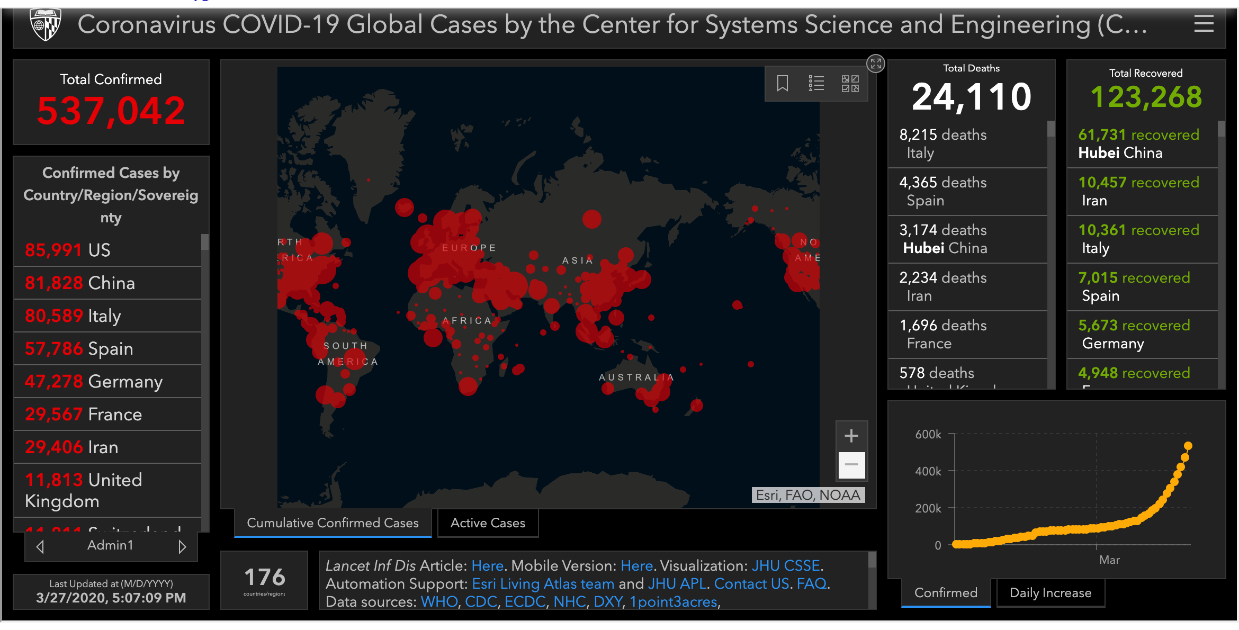1239x630 pixels.
Task: Click the WHO data source link
Action: tap(439, 601)
